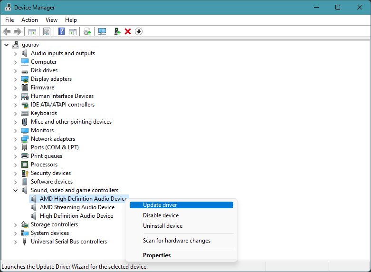Collapse the Sound, video and game controllers node
This screenshot has height=272, width=371.
click(15, 190)
